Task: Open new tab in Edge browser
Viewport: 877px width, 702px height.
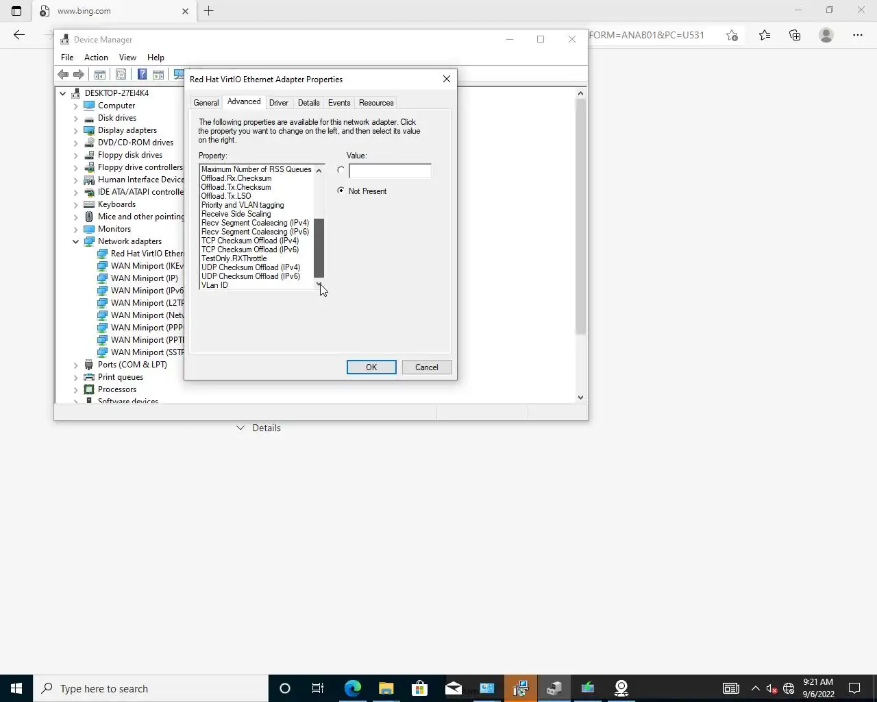Action: pos(209,11)
